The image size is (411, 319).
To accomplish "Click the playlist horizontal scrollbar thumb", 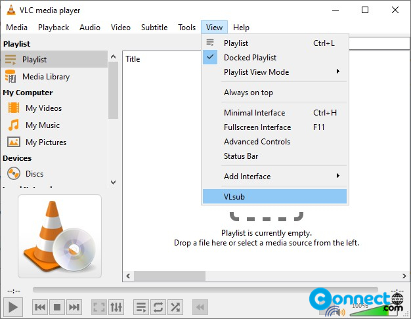I will [169, 276].
